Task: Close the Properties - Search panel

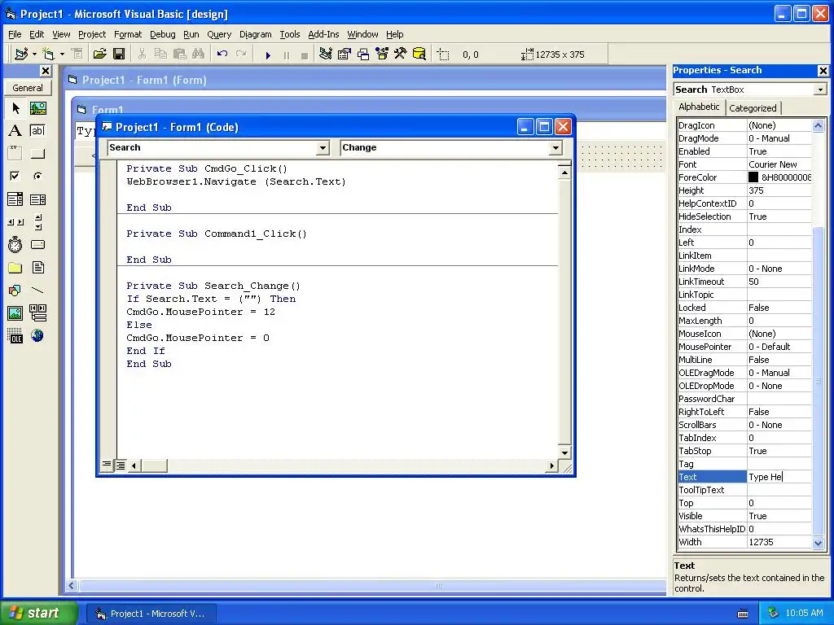Action: (823, 71)
